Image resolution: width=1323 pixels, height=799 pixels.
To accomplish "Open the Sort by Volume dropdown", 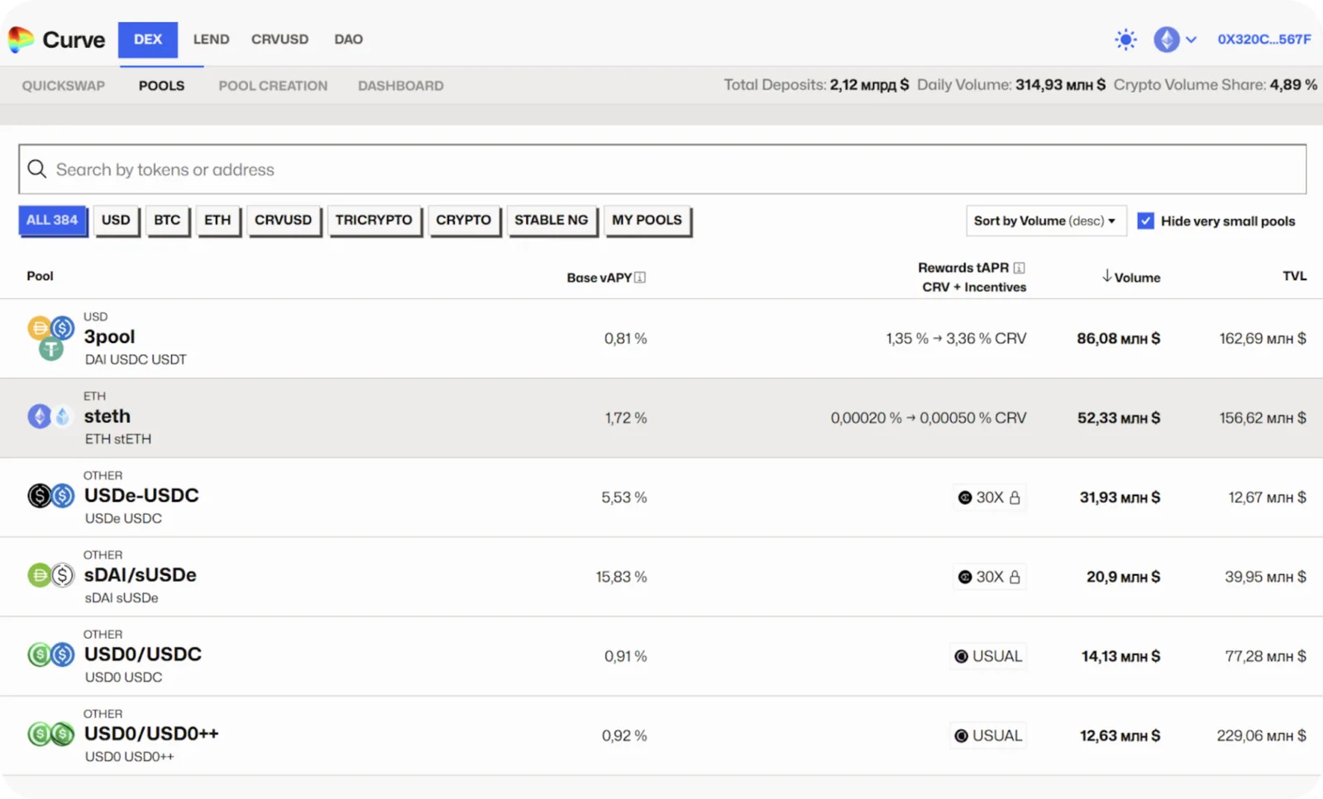I will 1046,221.
